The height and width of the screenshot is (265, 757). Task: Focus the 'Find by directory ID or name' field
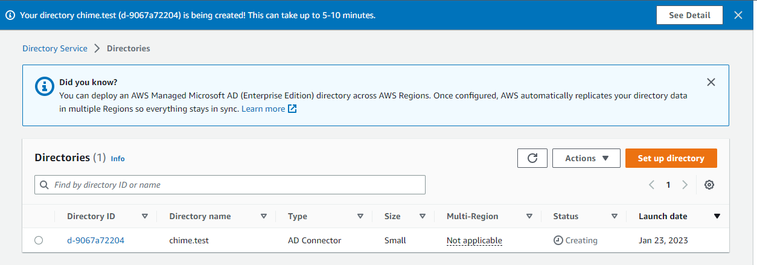(235, 185)
